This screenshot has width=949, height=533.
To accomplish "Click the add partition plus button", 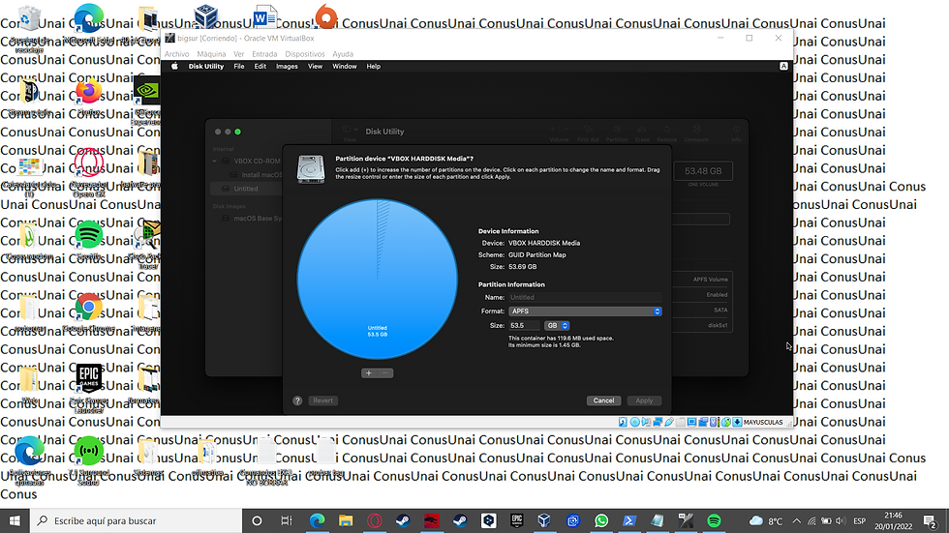I will click(x=369, y=373).
